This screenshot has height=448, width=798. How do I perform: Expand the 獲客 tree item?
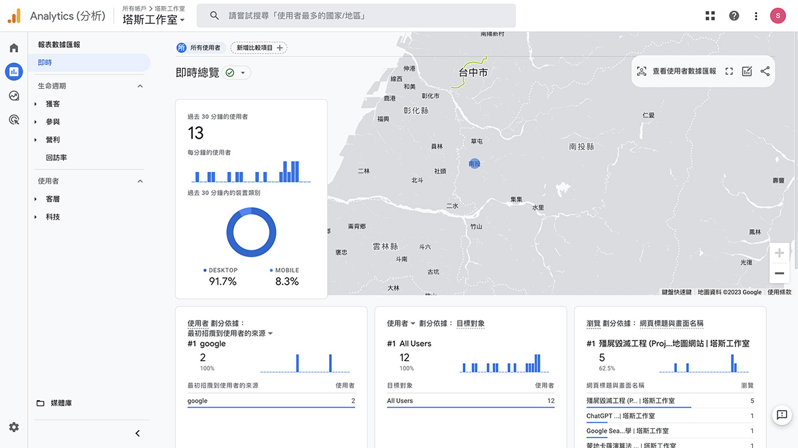[36, 104]
